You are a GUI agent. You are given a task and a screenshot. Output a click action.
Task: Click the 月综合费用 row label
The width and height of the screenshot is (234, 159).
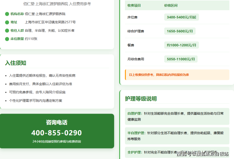[x=136, y=59]
